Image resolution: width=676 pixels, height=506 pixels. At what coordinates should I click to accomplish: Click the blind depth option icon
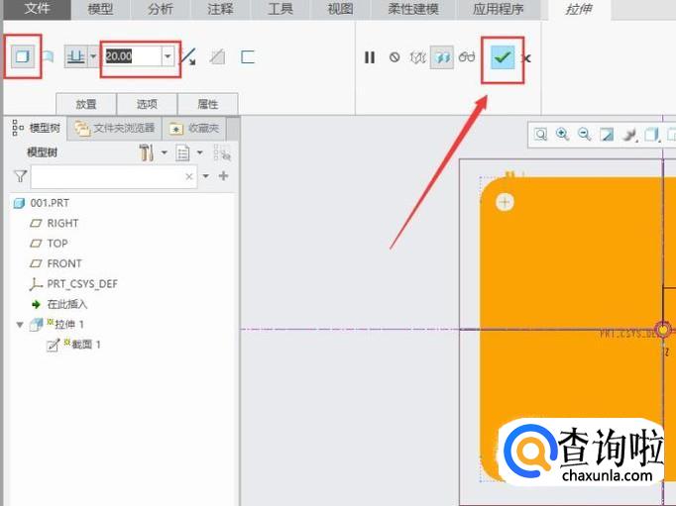76,56
